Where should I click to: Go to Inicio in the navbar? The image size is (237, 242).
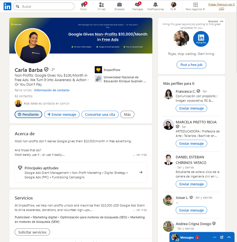pos(83,6)
